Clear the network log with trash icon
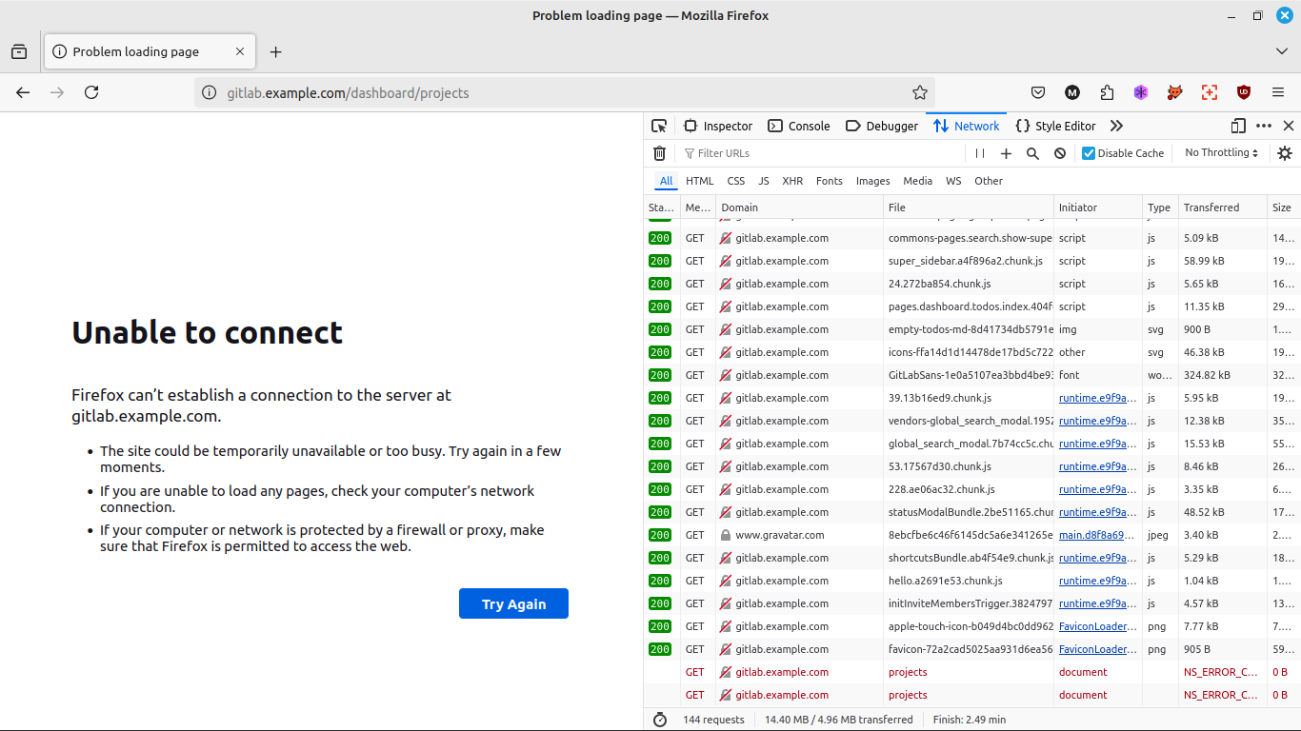 [659, 153]
